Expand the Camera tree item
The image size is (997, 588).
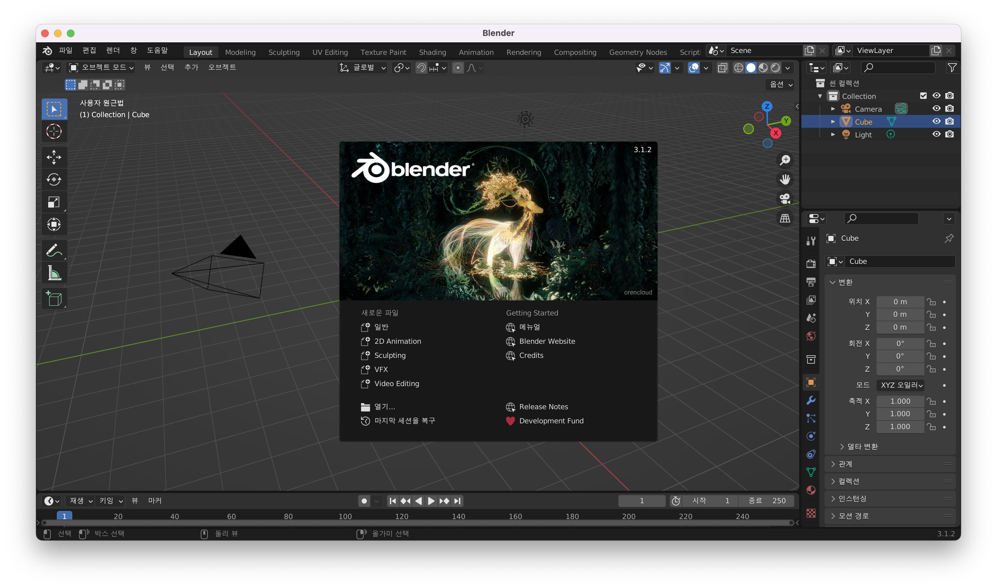coord(833,108)
